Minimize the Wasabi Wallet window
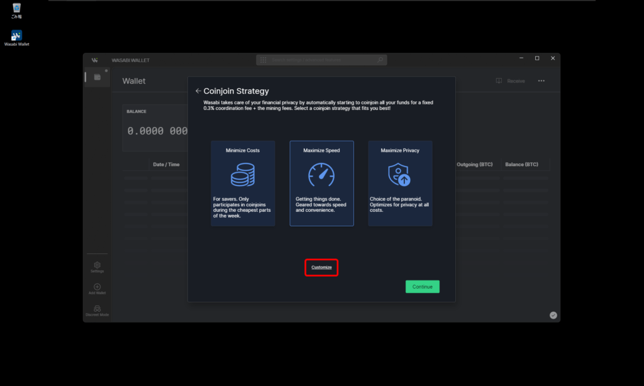The width and height of the screenshot is (644, 386). (x=521, y=58)
